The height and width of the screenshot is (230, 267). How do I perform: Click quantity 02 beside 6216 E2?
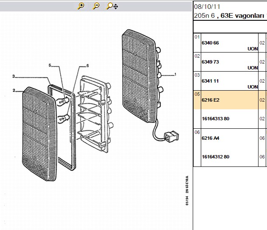point(262,100)
